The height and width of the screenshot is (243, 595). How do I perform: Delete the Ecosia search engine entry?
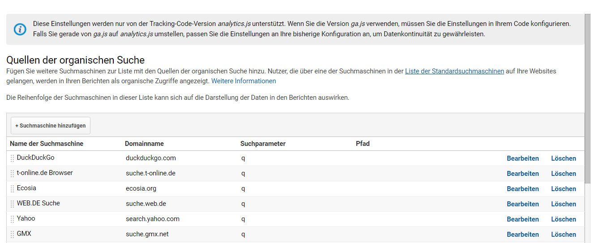[564, 189]
